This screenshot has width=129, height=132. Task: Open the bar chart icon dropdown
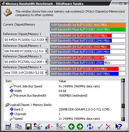[52, 127]
